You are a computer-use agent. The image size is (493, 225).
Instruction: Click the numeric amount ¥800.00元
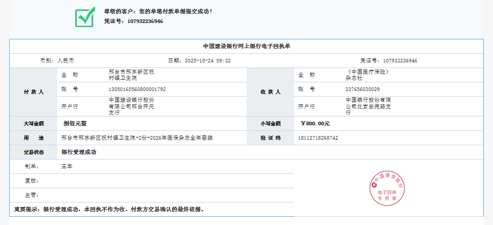(315, 123)
